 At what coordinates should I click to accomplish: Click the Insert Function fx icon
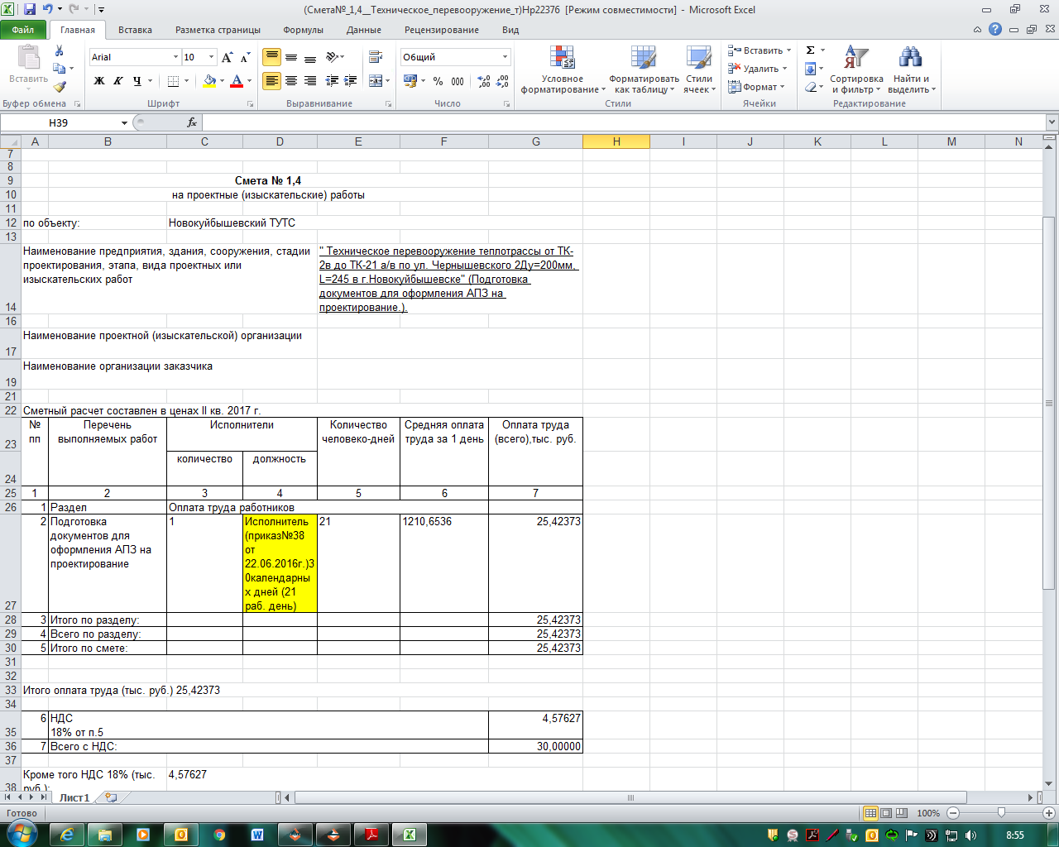[192, 122]
